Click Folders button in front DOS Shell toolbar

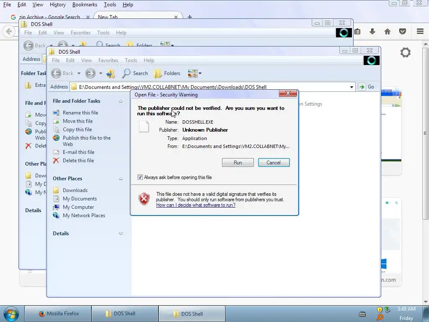coord(167,73)
